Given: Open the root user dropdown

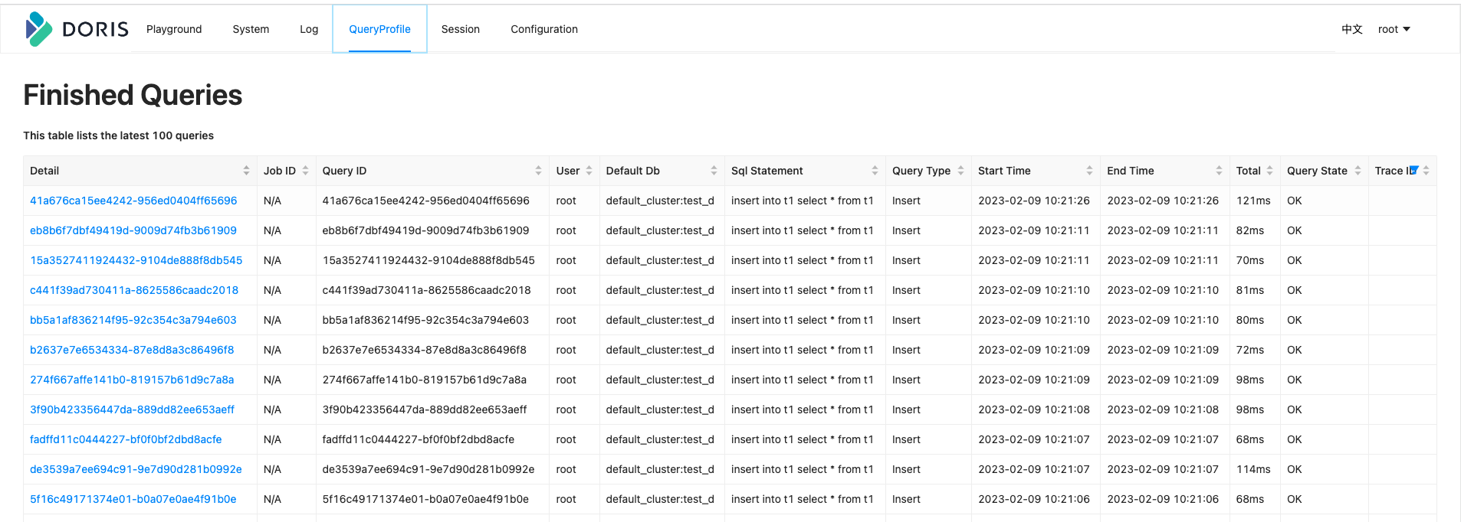Looking at the screenshot, I should click(1394, 29).
